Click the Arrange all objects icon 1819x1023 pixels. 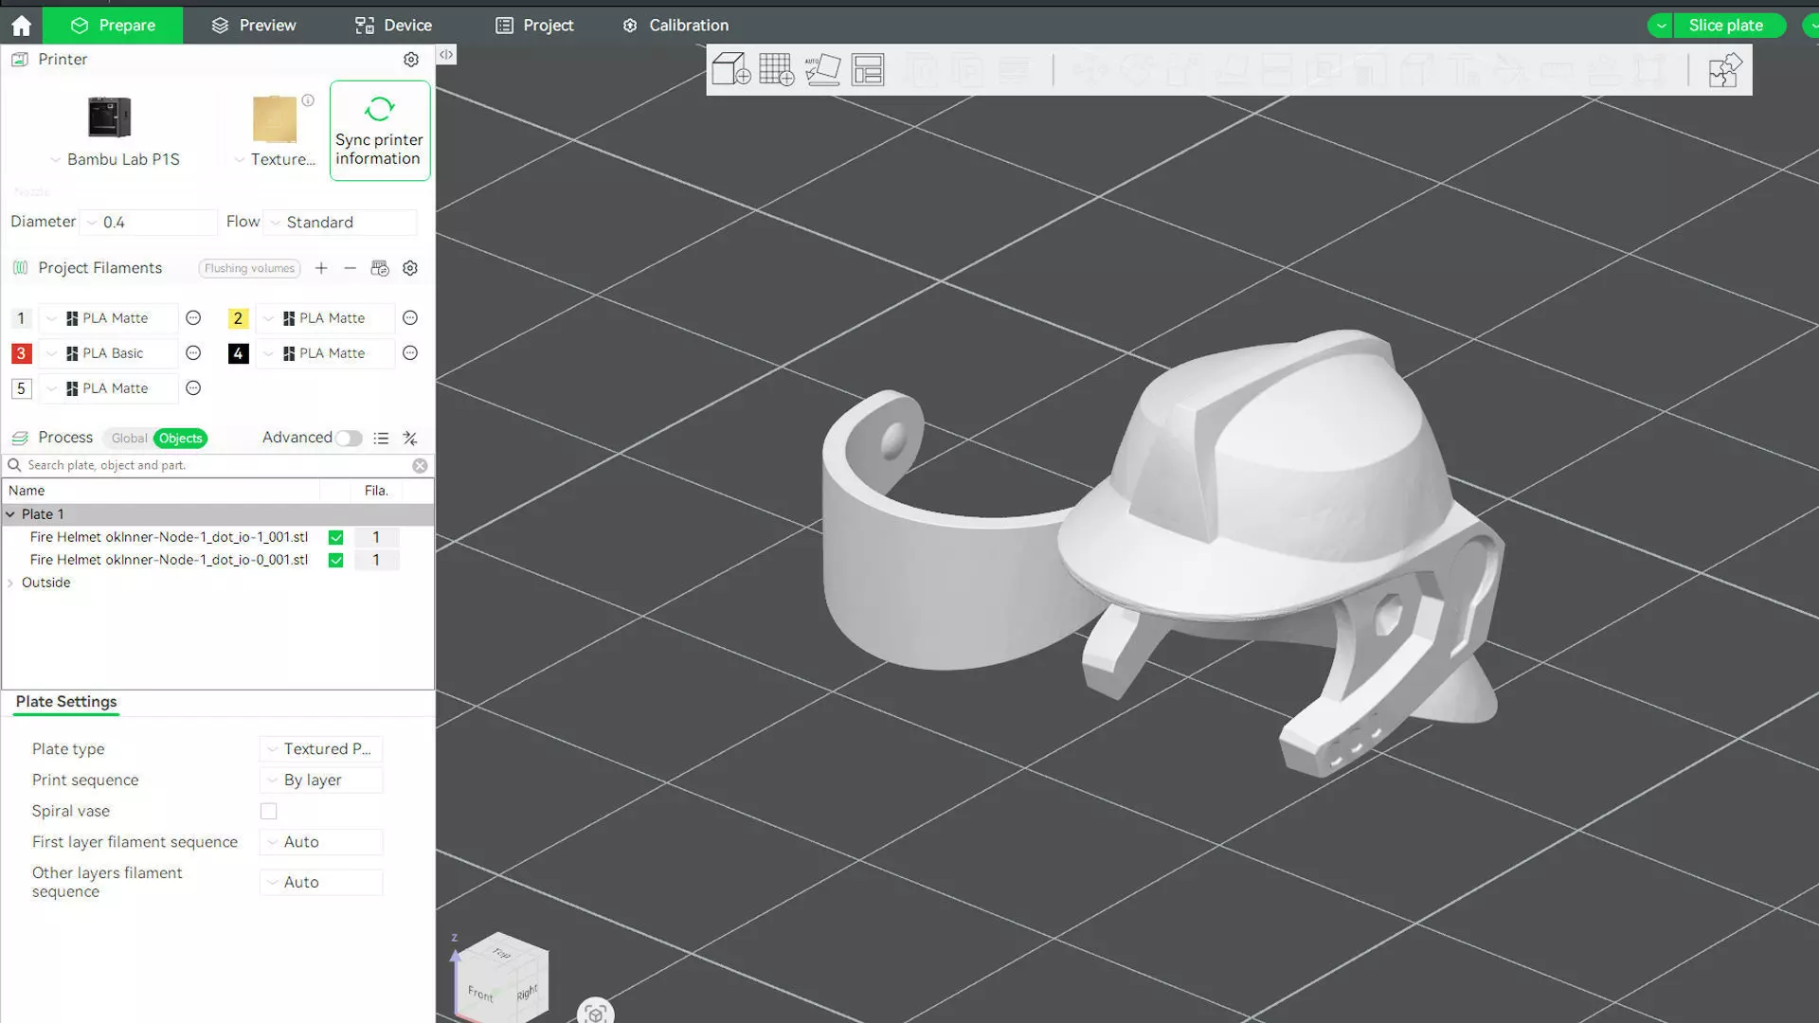tap(867, 69)
